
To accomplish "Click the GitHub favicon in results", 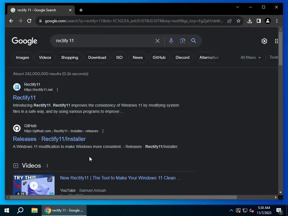I will click(x=17, y=128).
